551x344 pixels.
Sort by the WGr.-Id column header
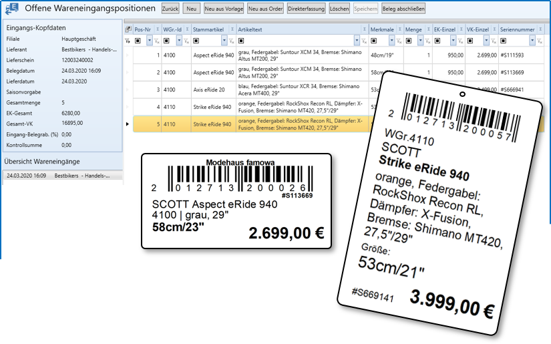(172, 29)
